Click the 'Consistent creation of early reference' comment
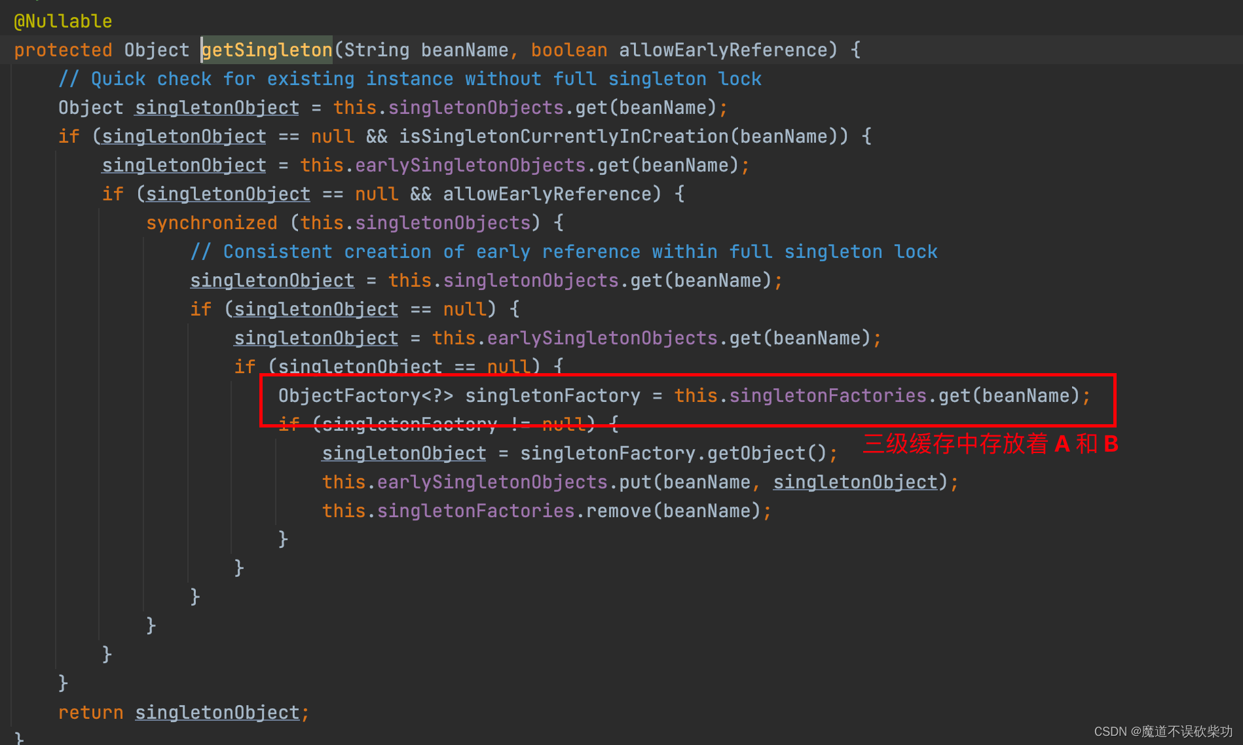The image size is (1243, 745). click(x=564, y=252)
